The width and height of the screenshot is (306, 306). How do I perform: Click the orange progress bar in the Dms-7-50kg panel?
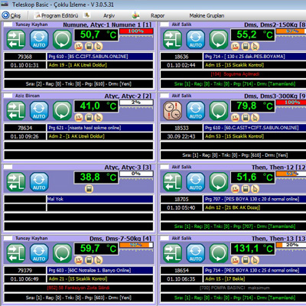tap(136, 245)
